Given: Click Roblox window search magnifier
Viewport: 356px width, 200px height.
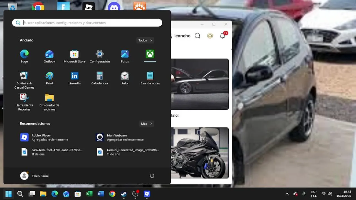Looking at the screenshot, I should [197, 36].
